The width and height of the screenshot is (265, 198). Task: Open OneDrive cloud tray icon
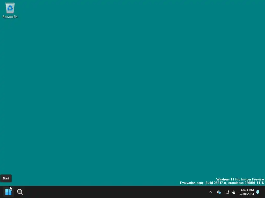coord(219,192)
